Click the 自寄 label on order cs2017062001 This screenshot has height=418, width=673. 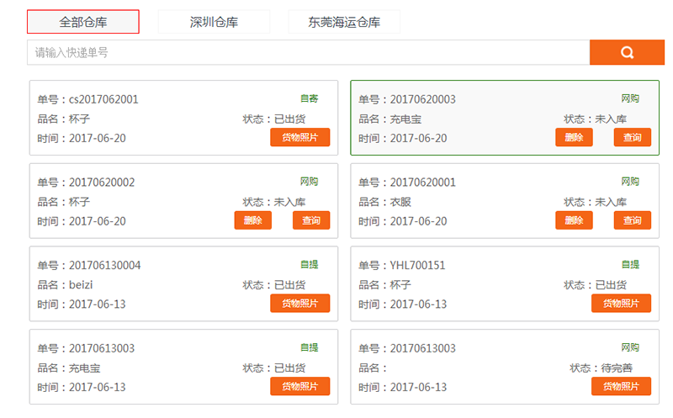(x=309, y=98)
